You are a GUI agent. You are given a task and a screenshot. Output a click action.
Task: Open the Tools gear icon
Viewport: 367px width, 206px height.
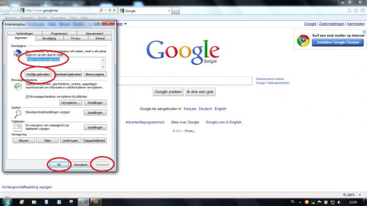coord(363,10)
